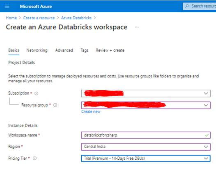Go to Review + create tab
Viewport: 216px width, 179px height.
[110, 50]
